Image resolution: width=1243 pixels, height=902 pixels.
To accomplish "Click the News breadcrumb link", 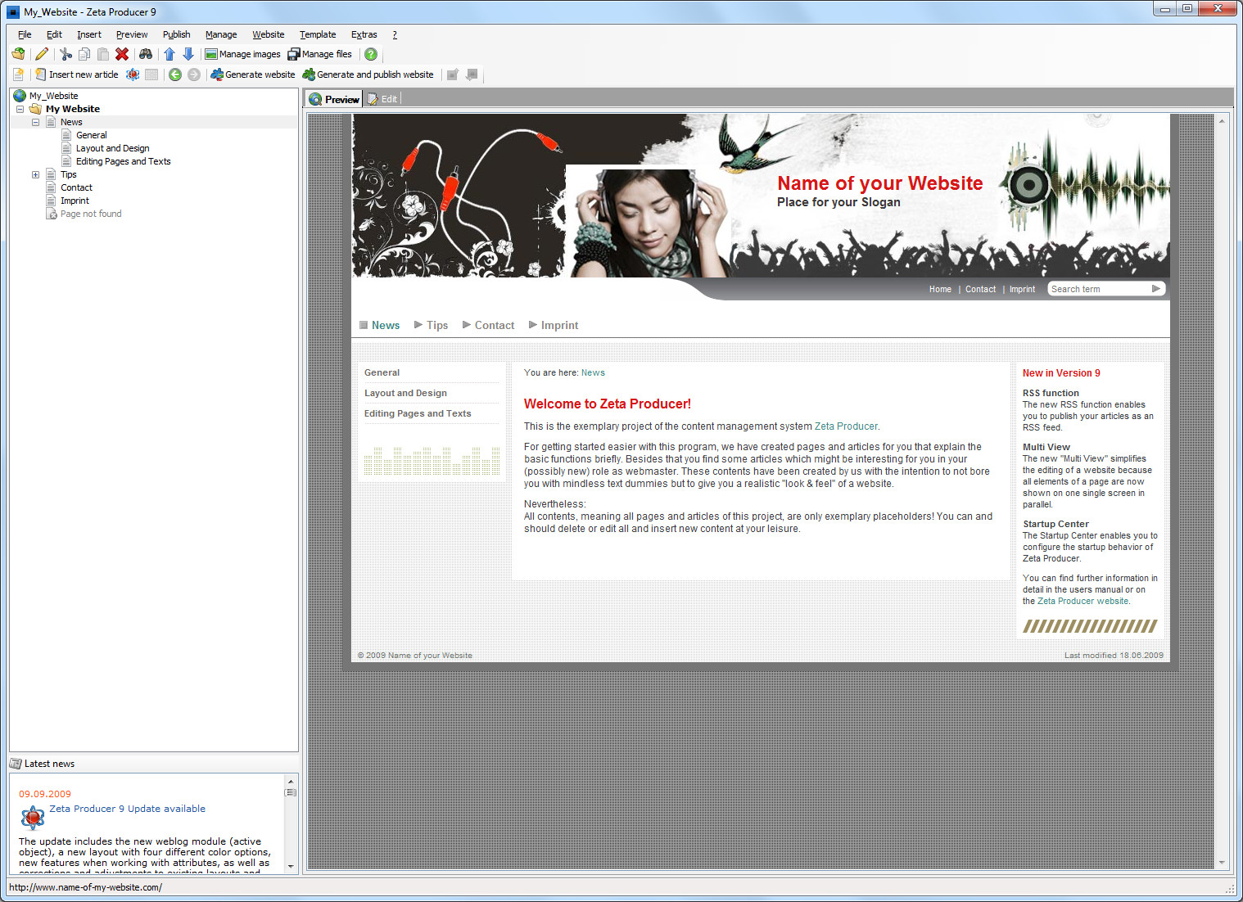I will click(593, 372).
